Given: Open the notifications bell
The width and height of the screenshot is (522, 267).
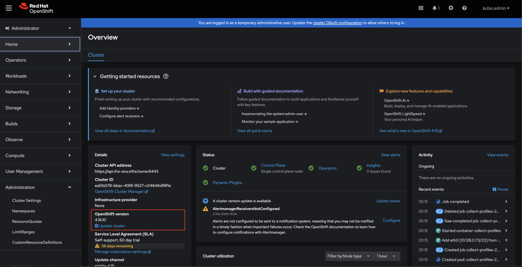Looking at the screenshot, I should (x=436, y=8).
